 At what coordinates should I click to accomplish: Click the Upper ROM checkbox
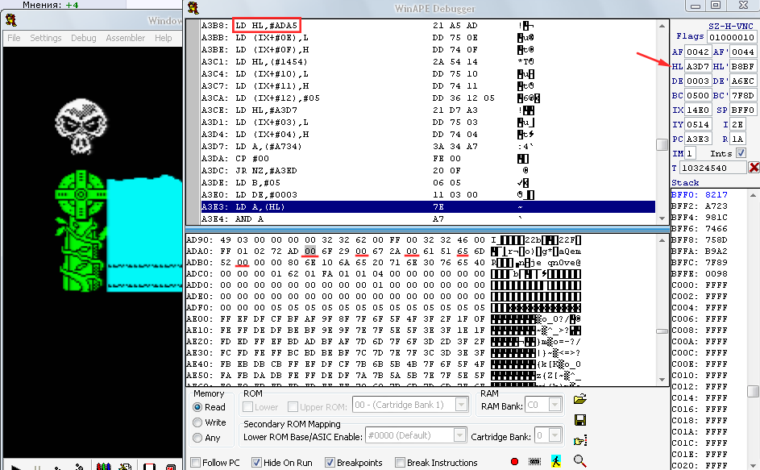(293, 407)
